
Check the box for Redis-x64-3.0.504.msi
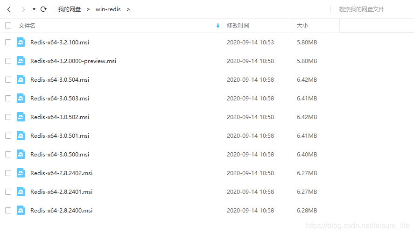(8, 80)
